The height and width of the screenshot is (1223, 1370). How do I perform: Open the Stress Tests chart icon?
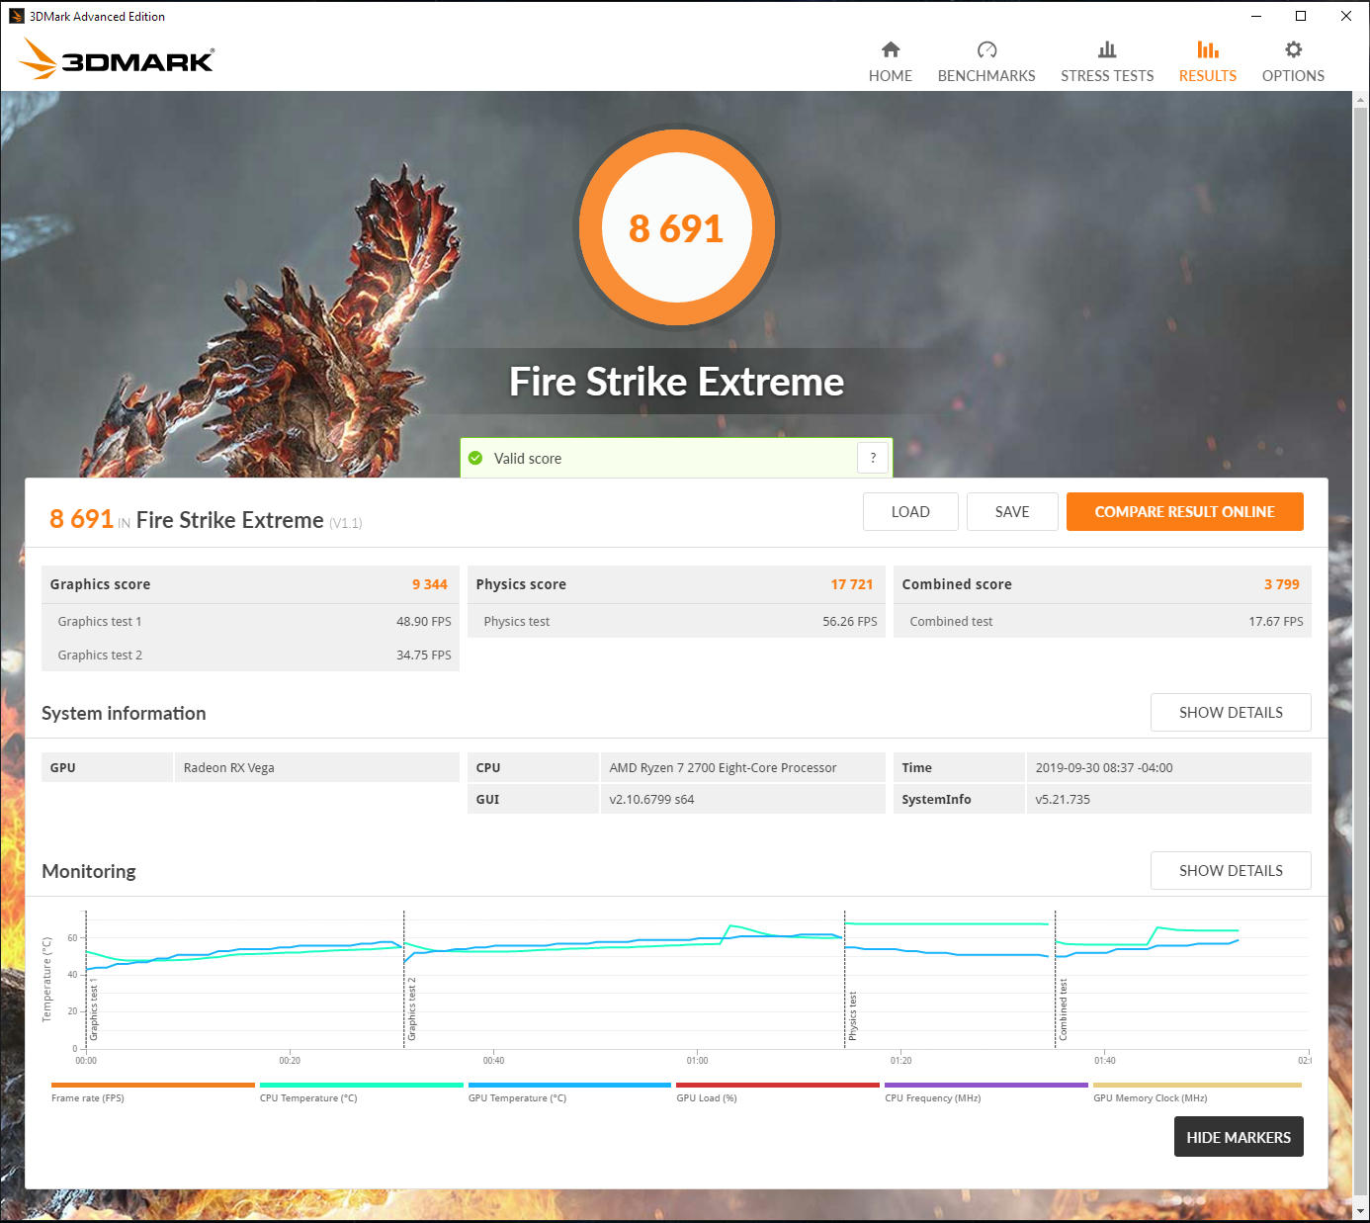coord(1107,49)
